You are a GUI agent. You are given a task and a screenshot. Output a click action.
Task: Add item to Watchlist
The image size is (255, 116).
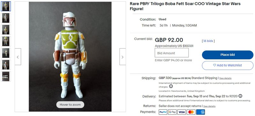click(228, 65)
